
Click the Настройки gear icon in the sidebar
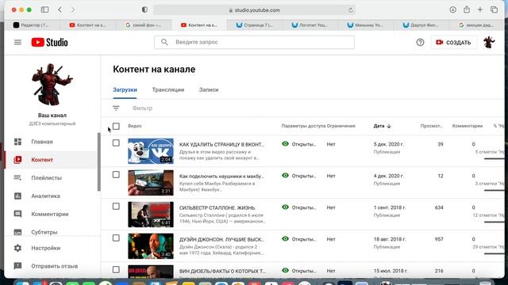click(17, 248)
